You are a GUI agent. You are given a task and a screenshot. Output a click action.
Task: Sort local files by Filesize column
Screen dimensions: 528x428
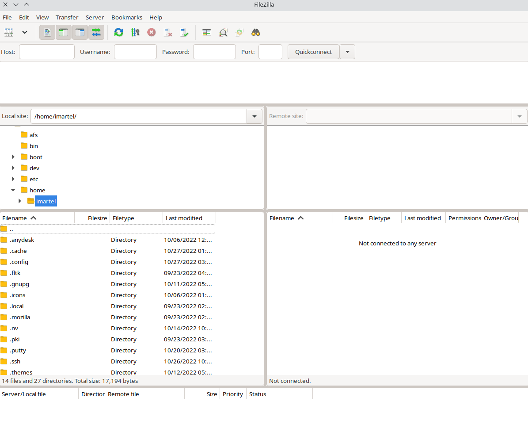pos(92,218)
